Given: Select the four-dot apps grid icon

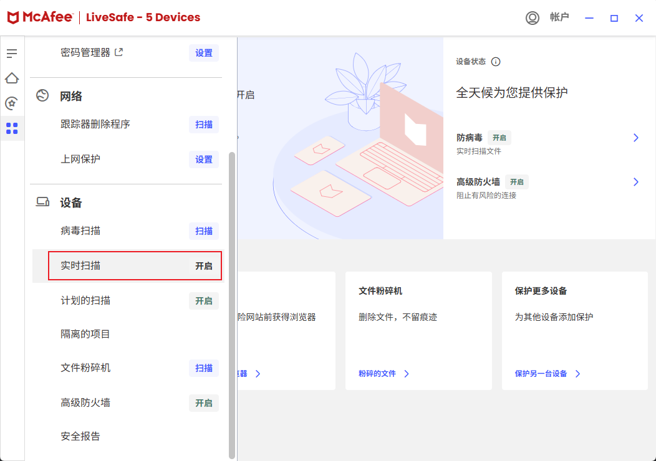Looking at the screenshot, I should tap(12, 128).
